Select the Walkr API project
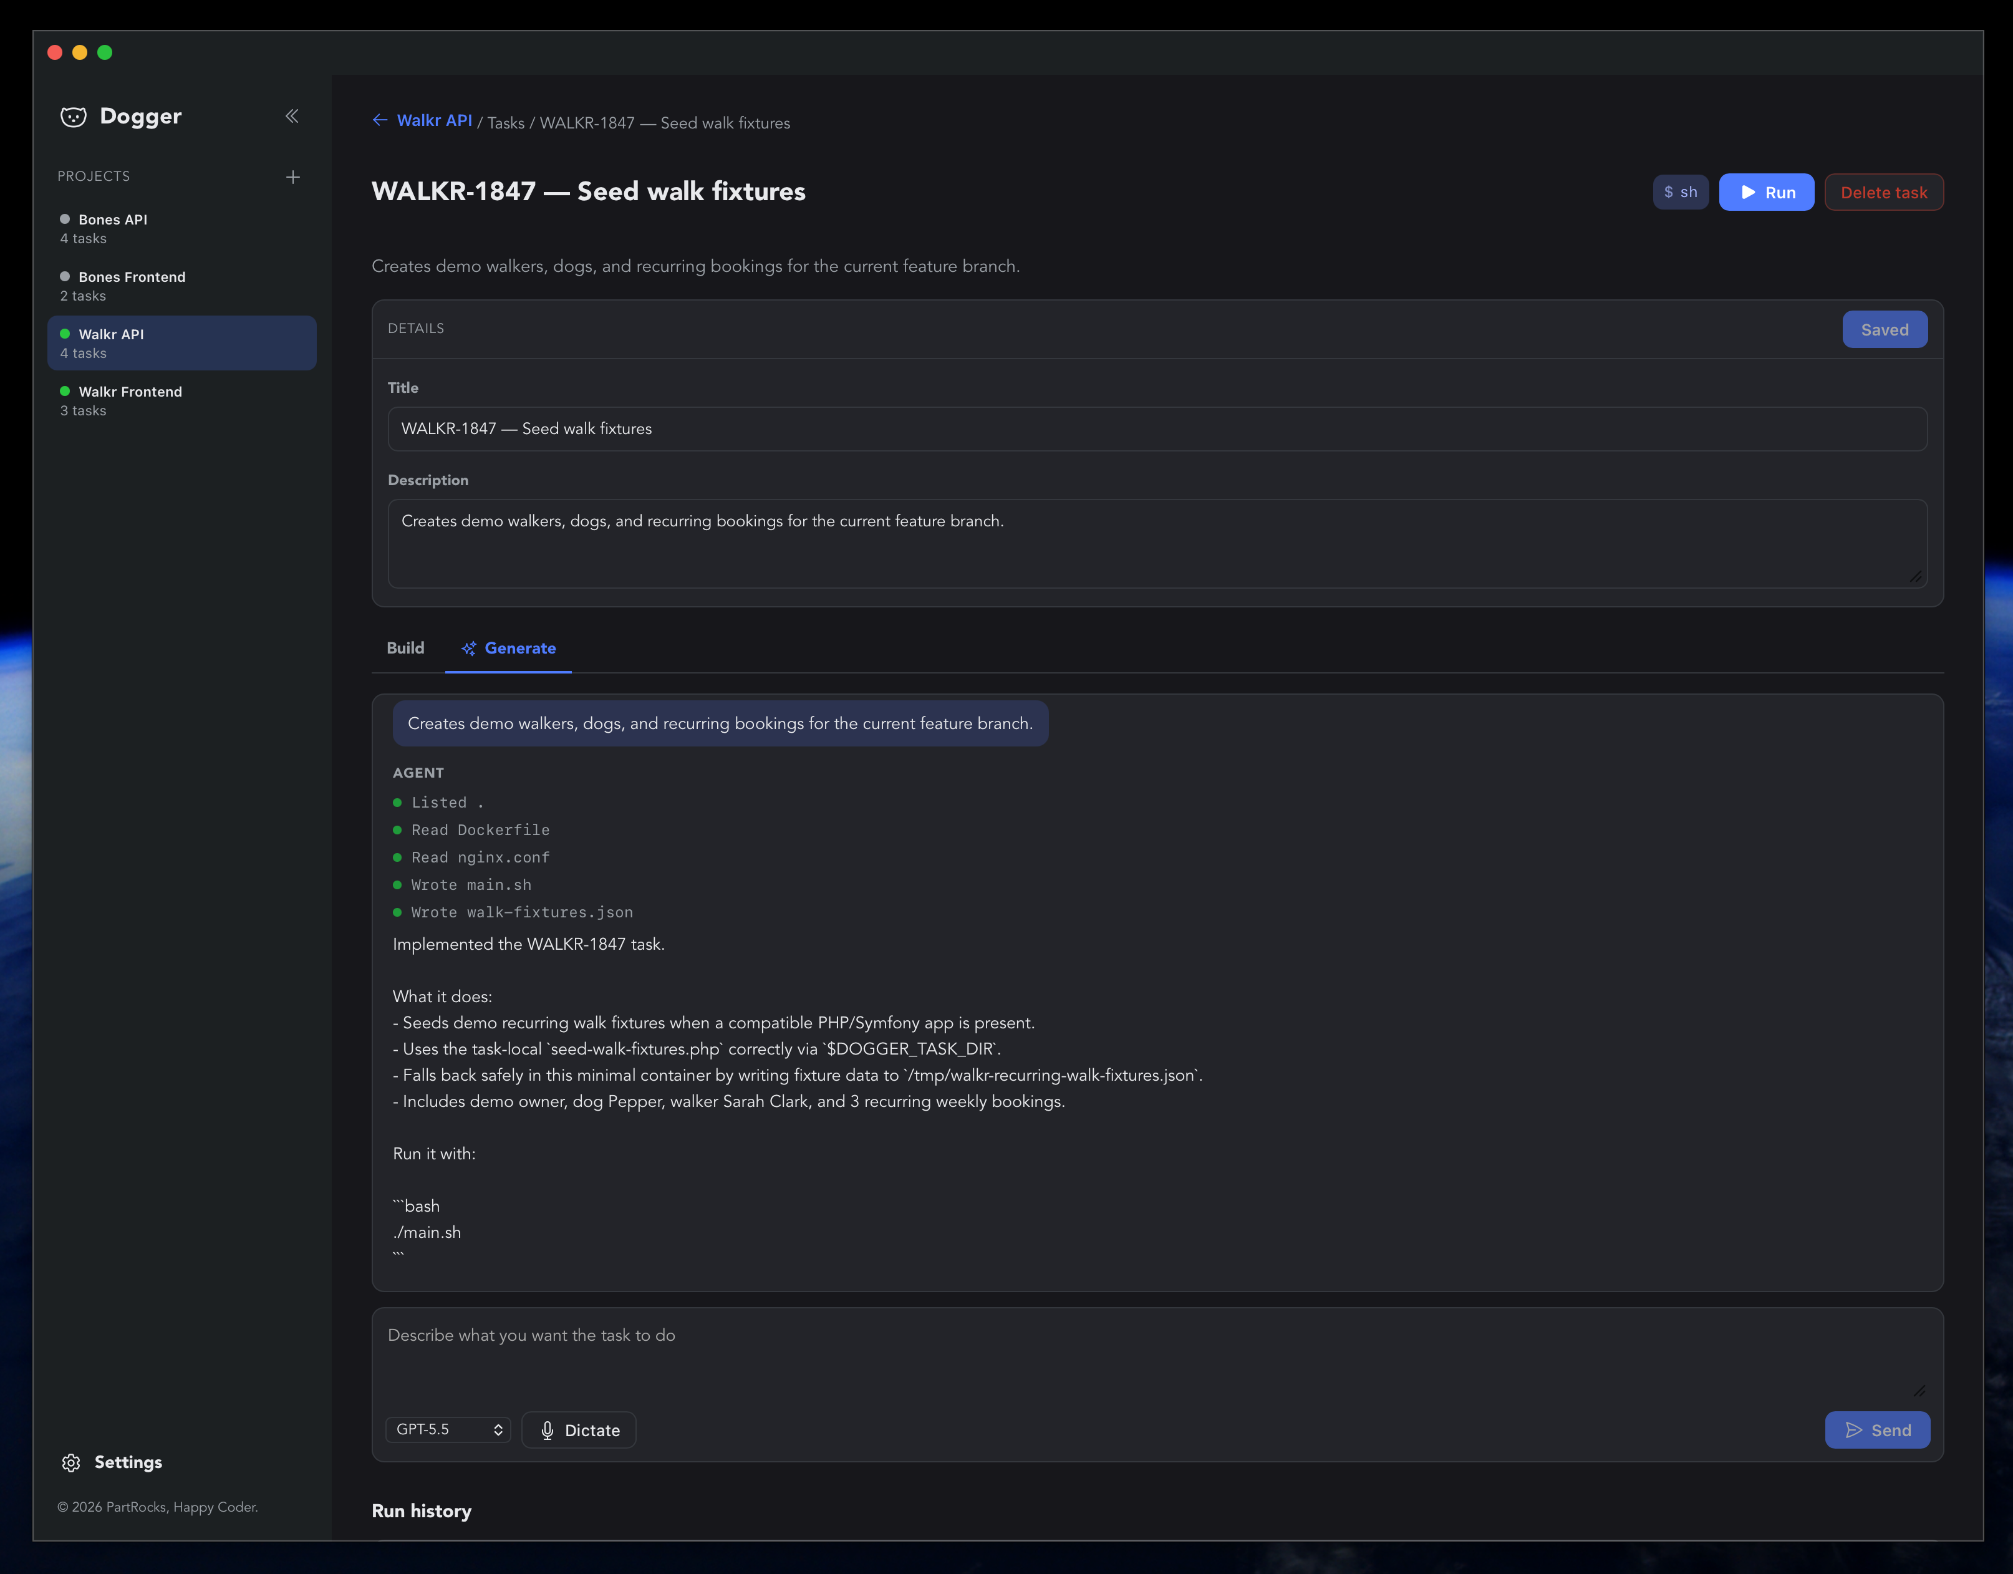The image size is (2013, 1574). tap(181, 344)
